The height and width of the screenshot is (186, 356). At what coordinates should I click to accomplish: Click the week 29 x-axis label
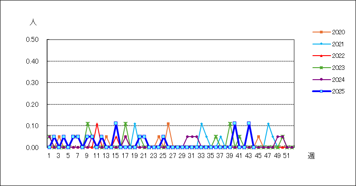pos(182,156)
